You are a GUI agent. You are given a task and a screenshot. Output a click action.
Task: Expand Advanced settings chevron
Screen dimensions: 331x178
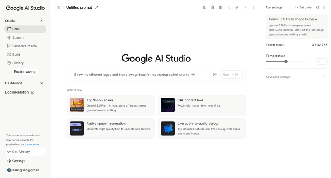324,77
